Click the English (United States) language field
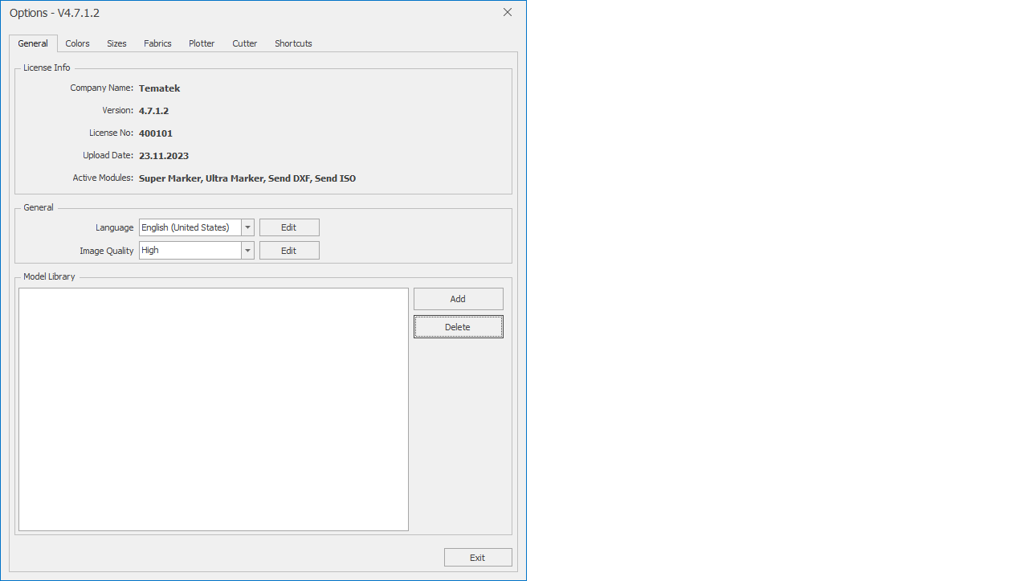The image size is (1020, 581). pyautogui.click(x=190, y=228)
